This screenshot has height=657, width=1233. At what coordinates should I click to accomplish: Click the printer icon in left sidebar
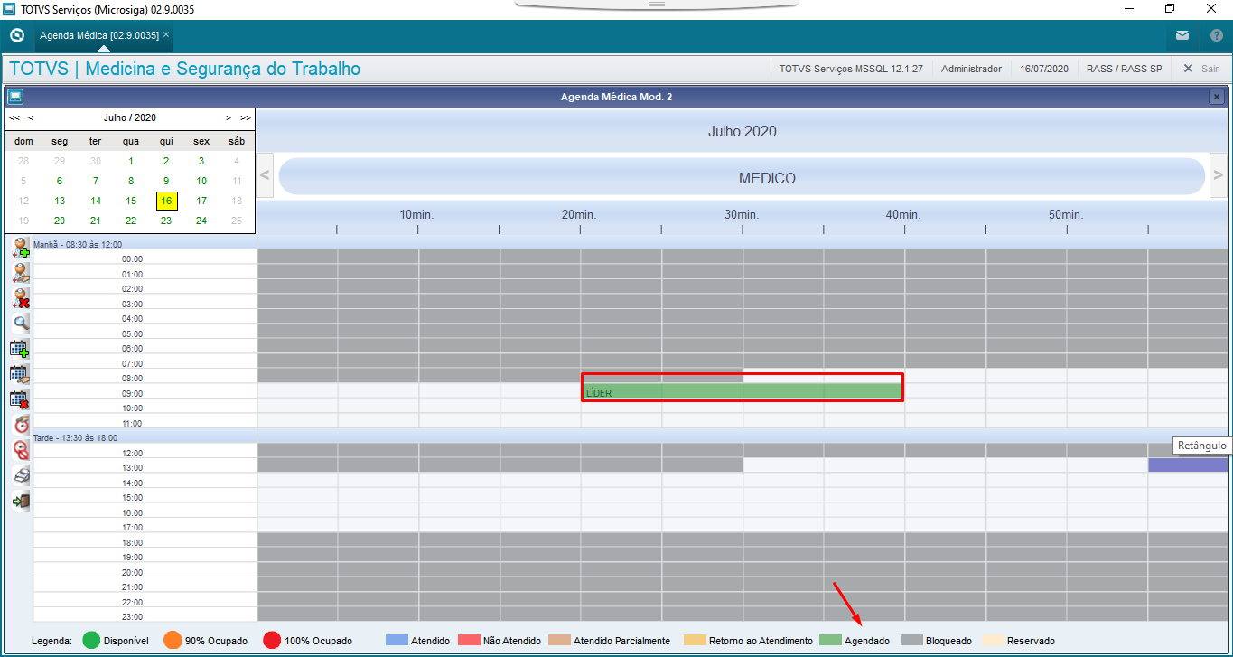pyautogui.click(x=21, y=475)
